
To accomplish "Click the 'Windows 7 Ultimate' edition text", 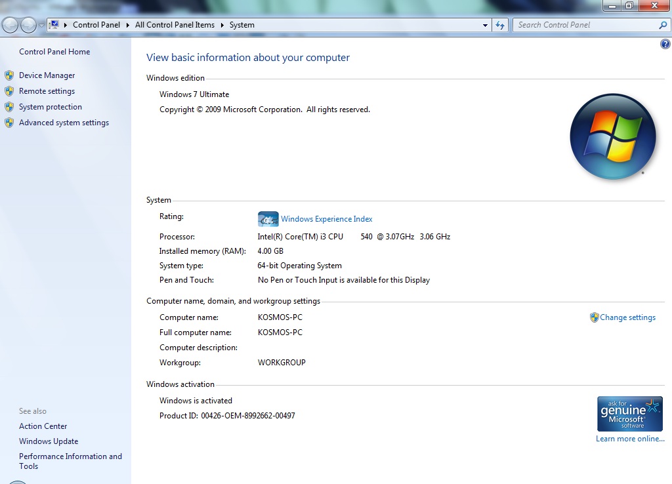I will [194, 94].
